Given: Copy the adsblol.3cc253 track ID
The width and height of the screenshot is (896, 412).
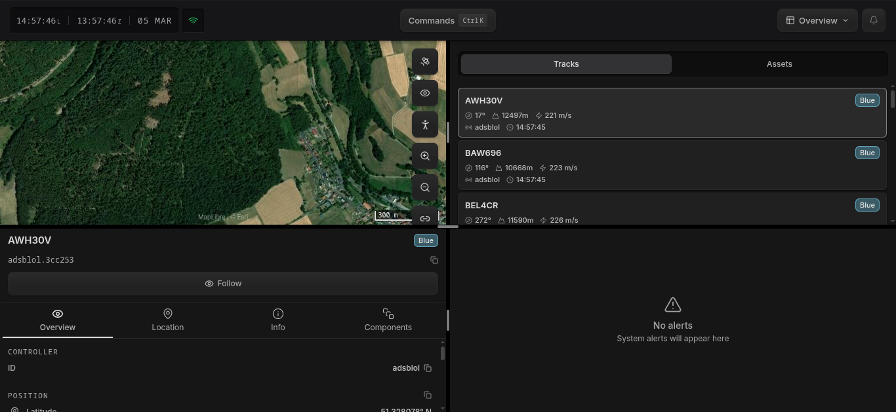Looking at the screenshot, I should click(434, 260).
